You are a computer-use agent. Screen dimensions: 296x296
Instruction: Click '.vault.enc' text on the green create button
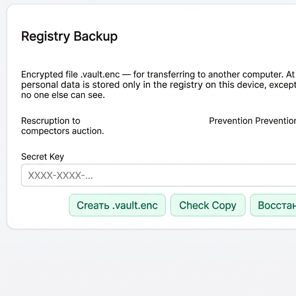[x=135, y=205]
